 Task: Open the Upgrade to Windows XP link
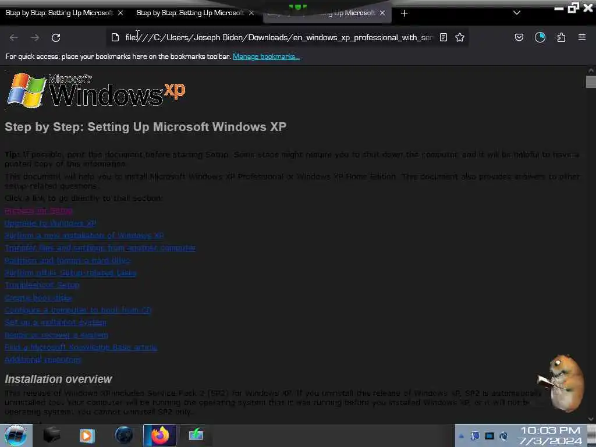(x=50, y=223)
